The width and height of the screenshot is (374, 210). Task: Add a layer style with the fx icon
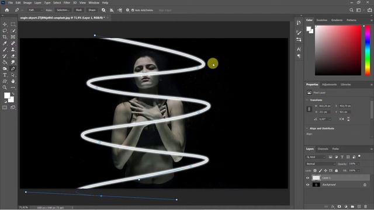[x=333, y=206]
